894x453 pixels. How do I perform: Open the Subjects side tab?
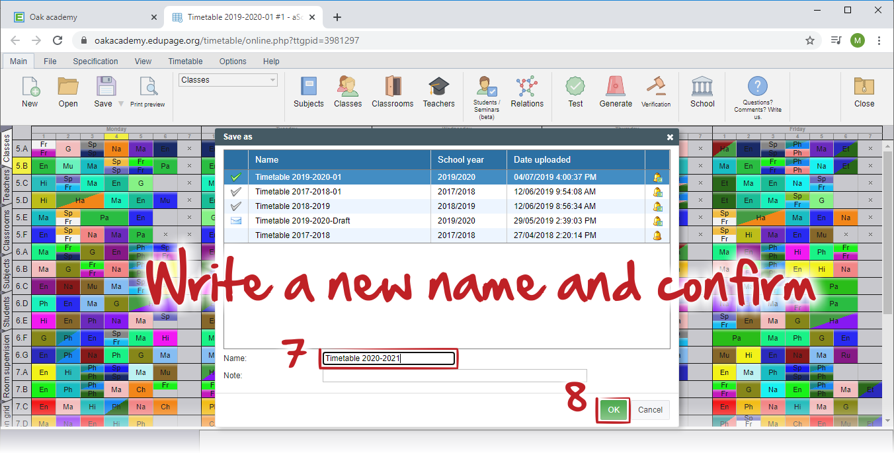[x=7, y=274]
